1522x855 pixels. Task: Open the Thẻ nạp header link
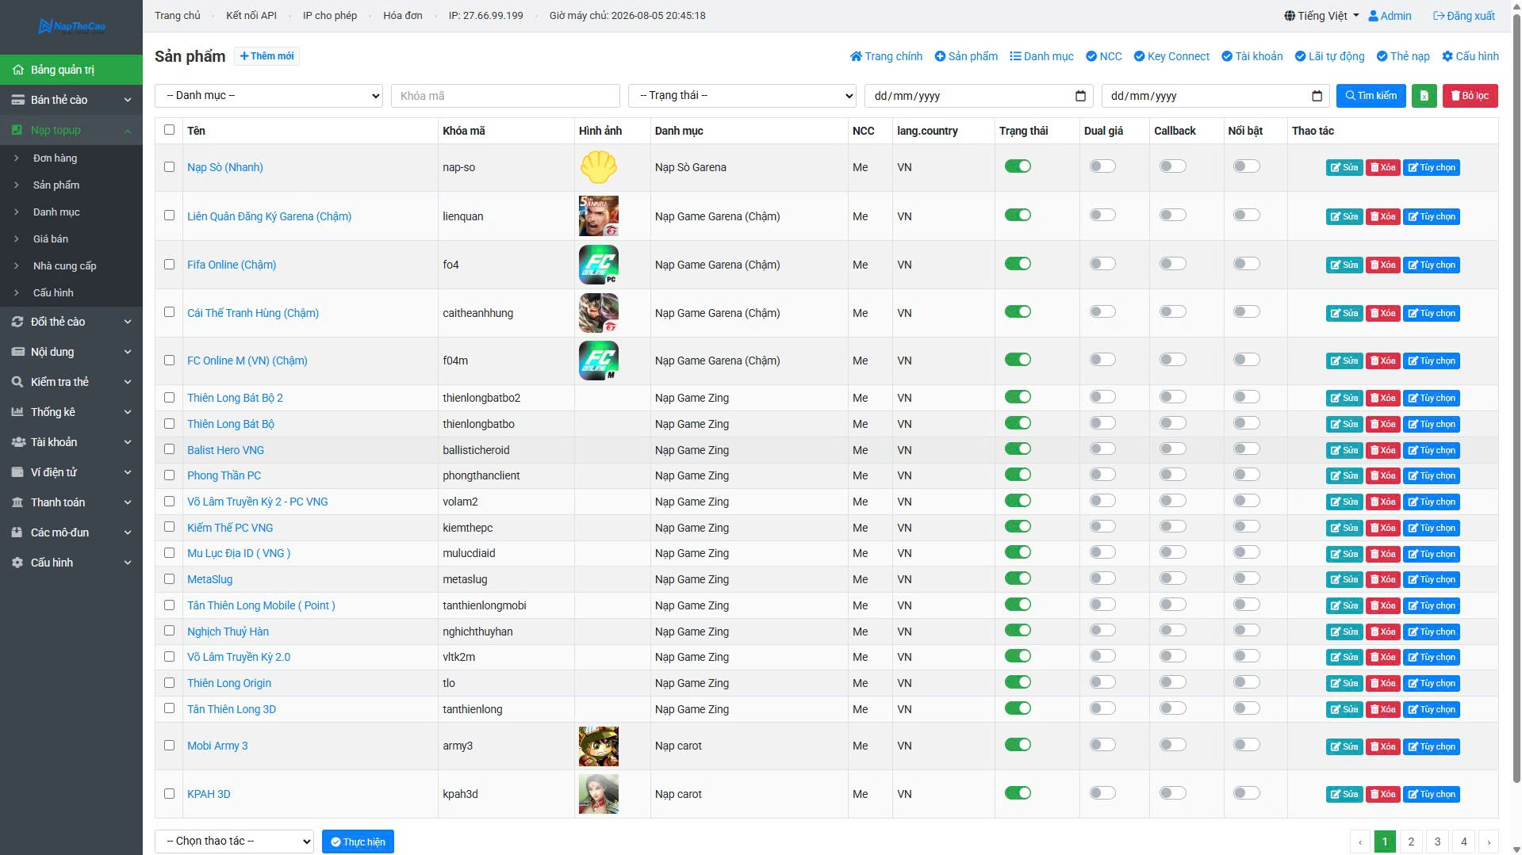(1403, 56)
